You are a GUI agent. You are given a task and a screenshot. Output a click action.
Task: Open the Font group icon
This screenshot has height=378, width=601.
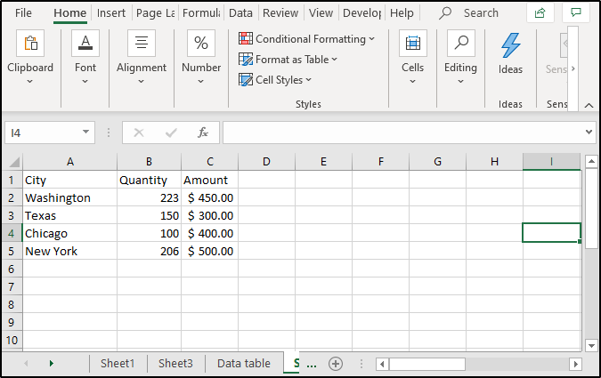click(85, 44)
